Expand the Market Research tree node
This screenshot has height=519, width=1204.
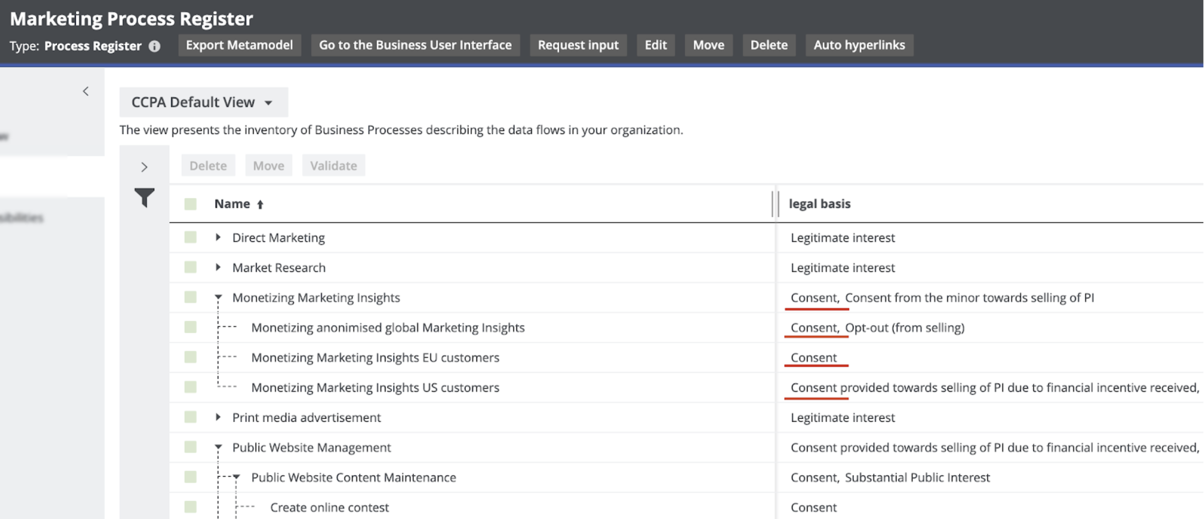click(x=218, y=267)
